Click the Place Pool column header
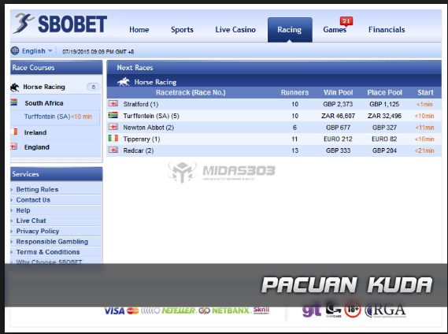The image size is (448, 334). click(384, 93)
